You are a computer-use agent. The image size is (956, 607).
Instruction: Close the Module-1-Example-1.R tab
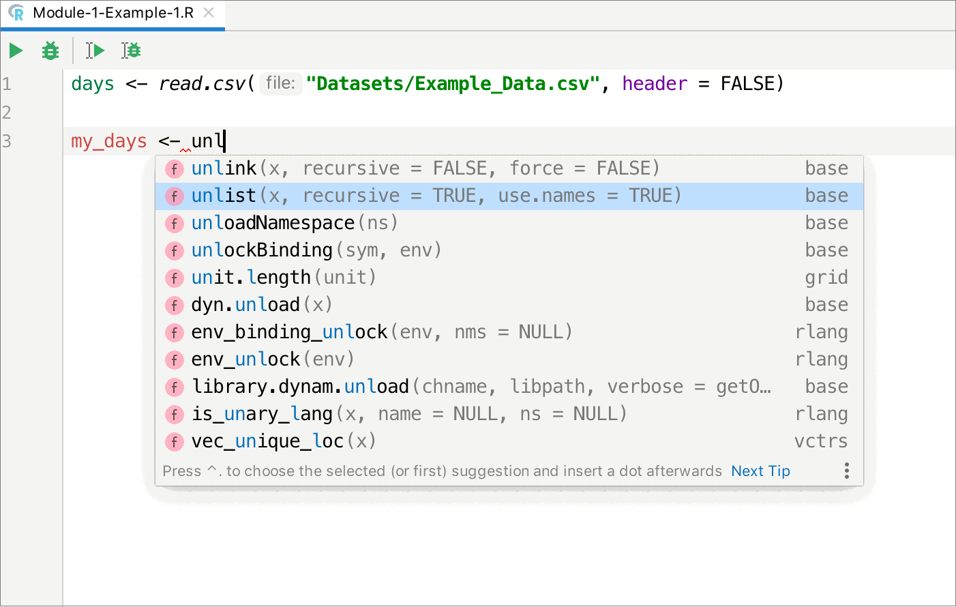[x=210, y=12]
